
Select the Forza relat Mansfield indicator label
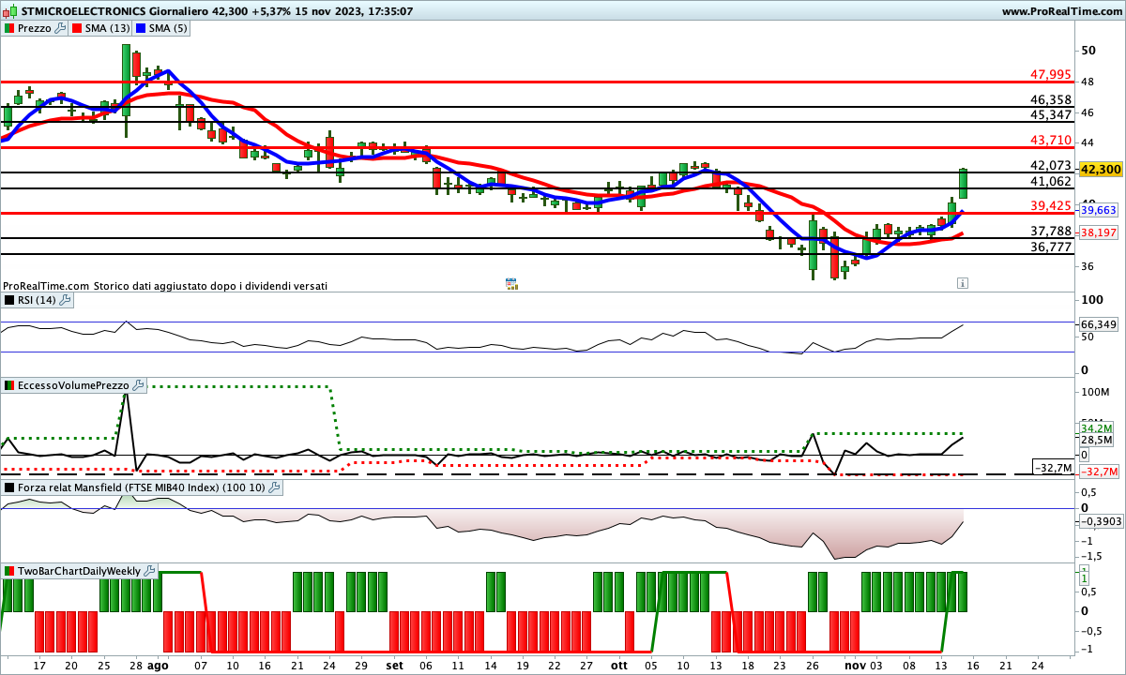[x=142, y=487]
